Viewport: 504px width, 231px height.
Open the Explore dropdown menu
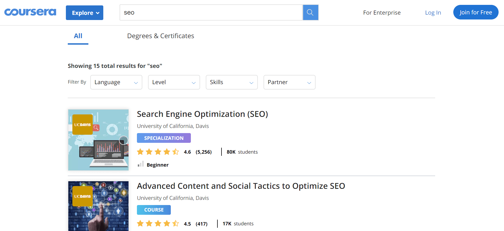(x=85, y=13)
